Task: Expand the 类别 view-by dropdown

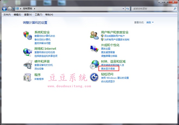Action: click(150, 22)
